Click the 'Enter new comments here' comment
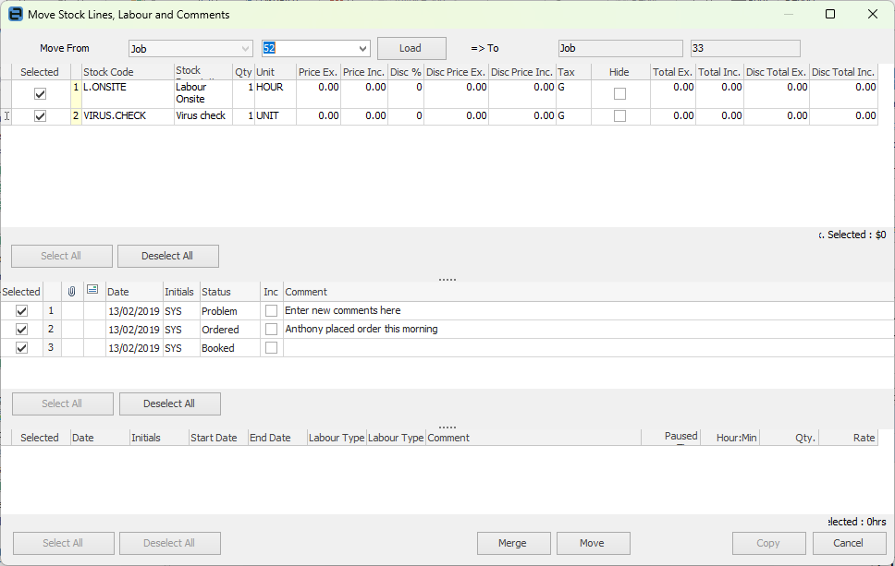 click(x=342, y=310)
